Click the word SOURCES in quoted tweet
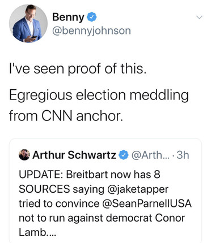 pos(44,189)
